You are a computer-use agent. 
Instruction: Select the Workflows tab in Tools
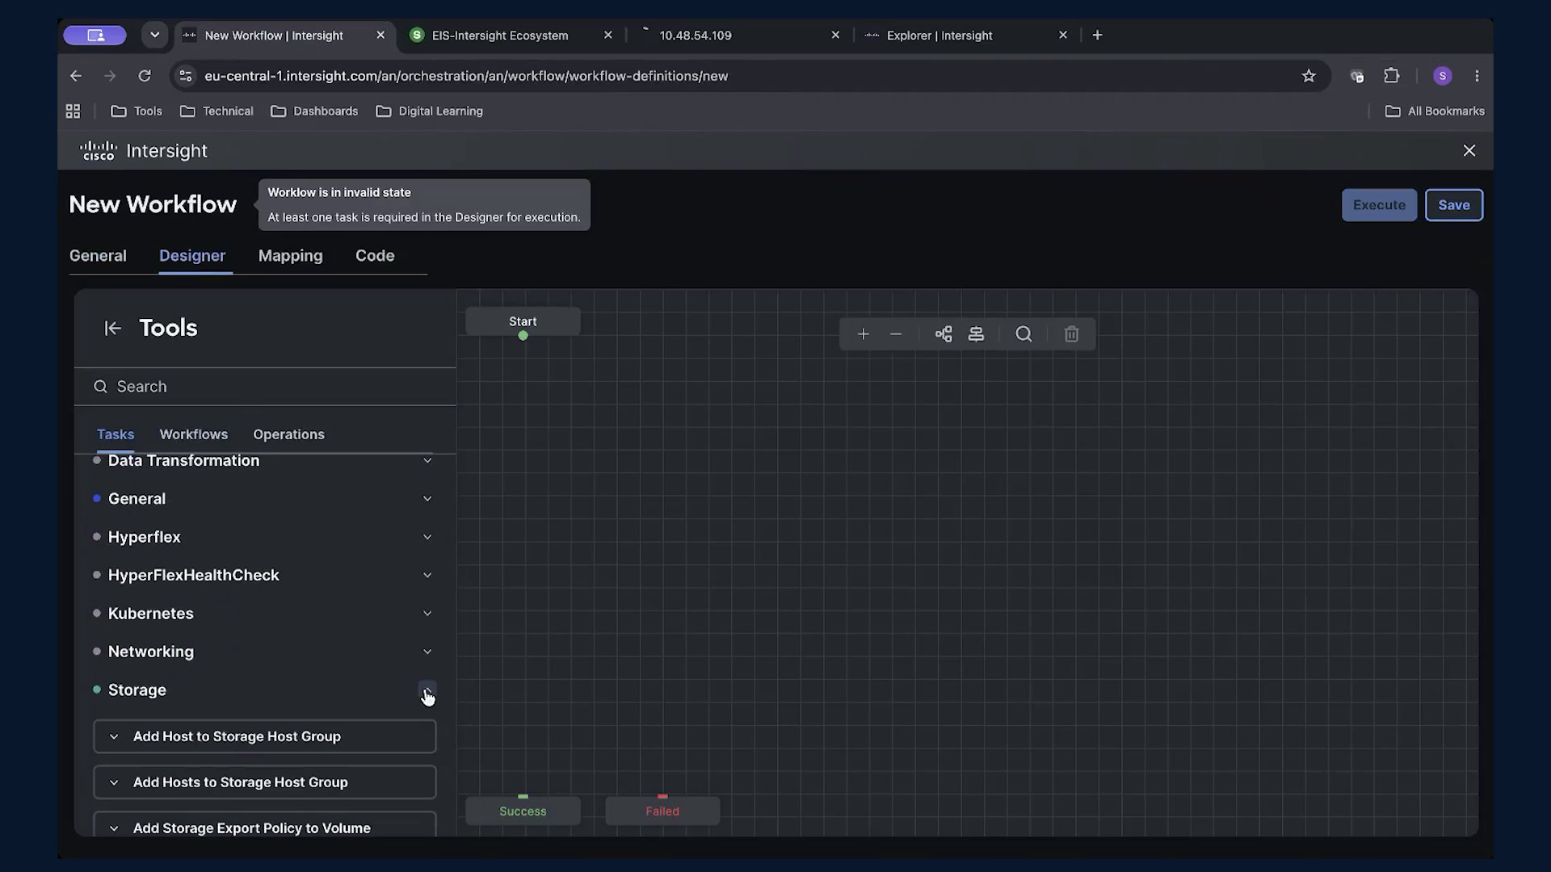[x=194, y=434]
